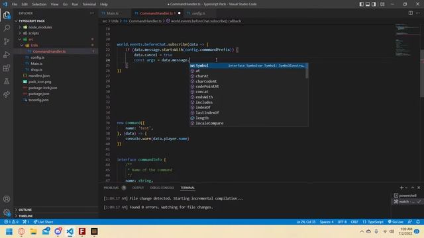Open the Selection menu
Viewport: 424px width, 238px height.
[x=39, y=5]
